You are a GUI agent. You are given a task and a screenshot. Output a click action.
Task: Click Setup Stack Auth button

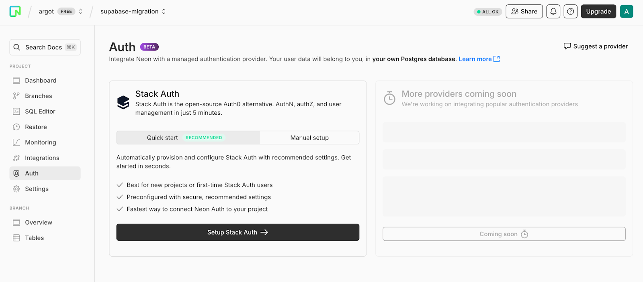tap(238, 232)
